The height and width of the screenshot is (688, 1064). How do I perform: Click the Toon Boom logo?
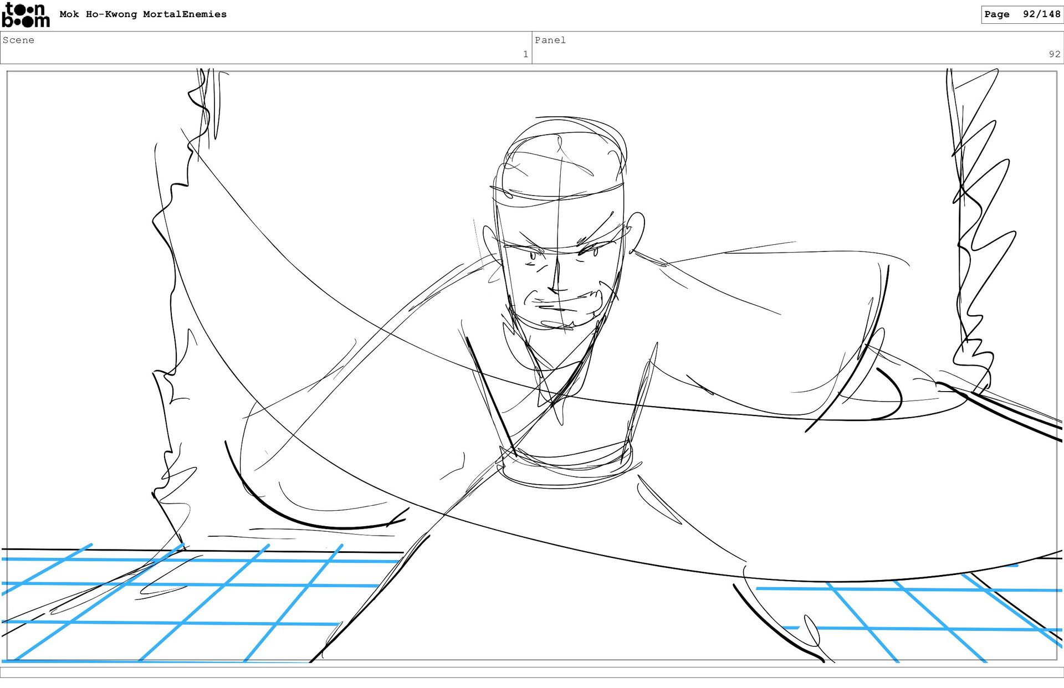click(x=25, y=16)
